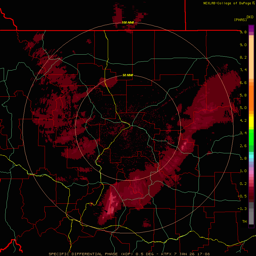Image resolution: width=256 pixels, height=256 pixels.
Task: Click the TH label on the color scale
Action: [x=244, y=222]
